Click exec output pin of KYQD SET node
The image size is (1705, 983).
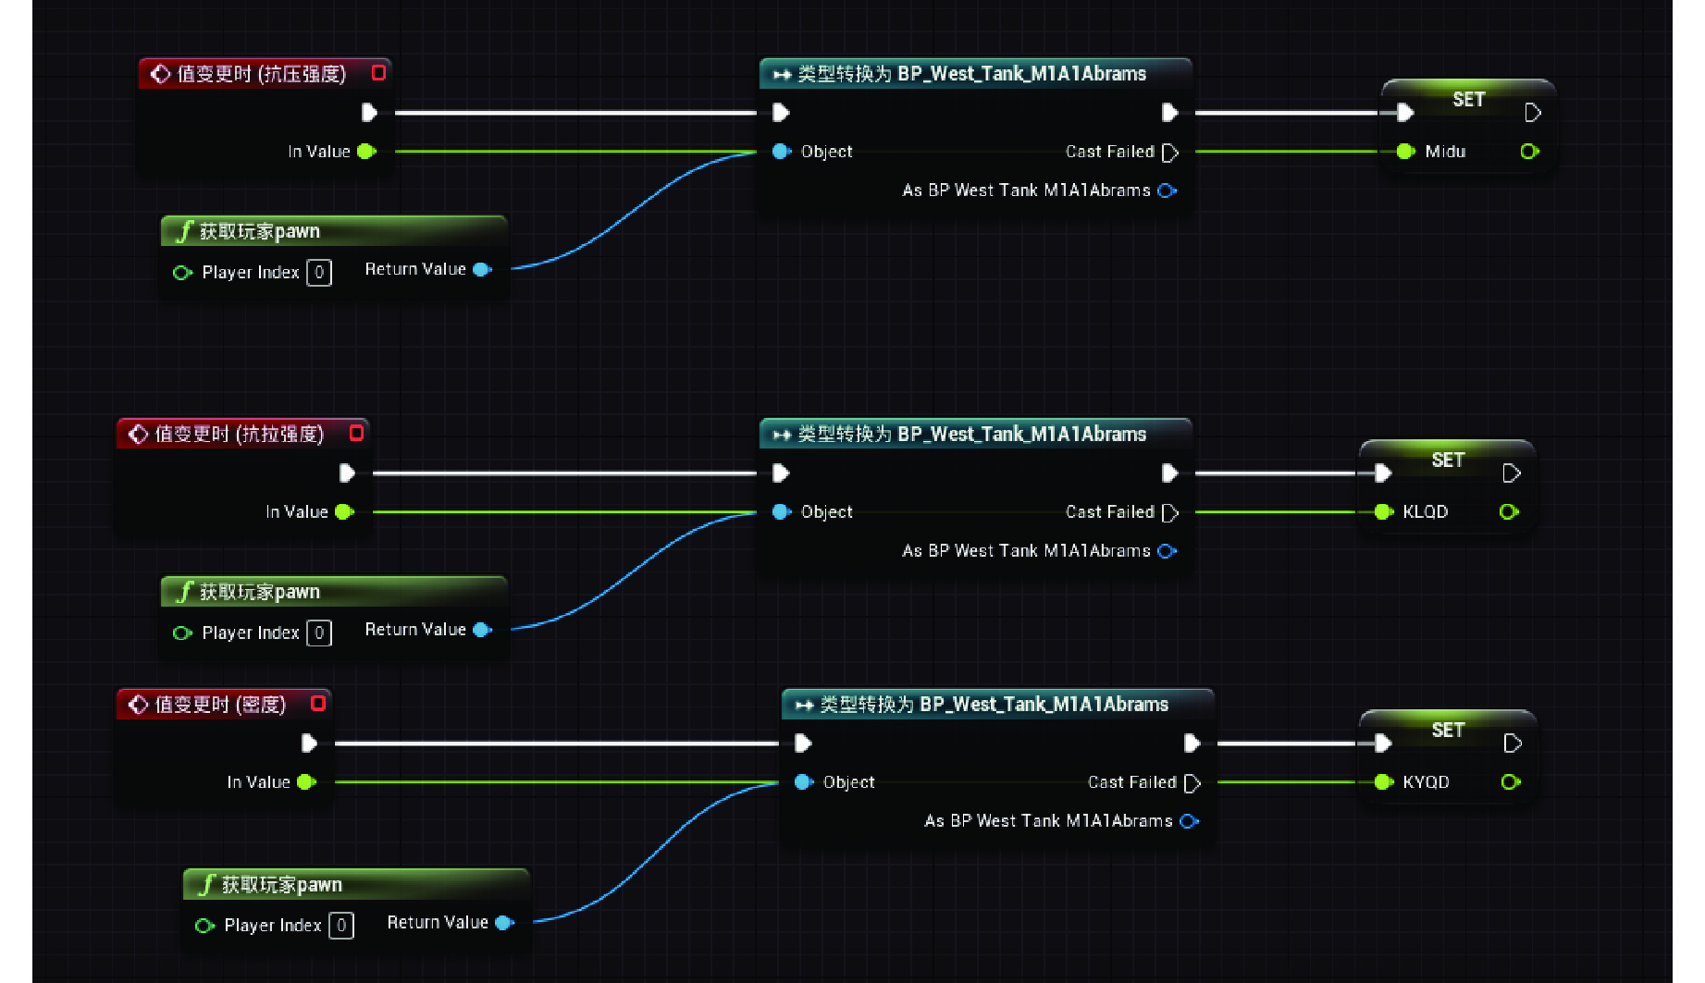pos(1513,743)
